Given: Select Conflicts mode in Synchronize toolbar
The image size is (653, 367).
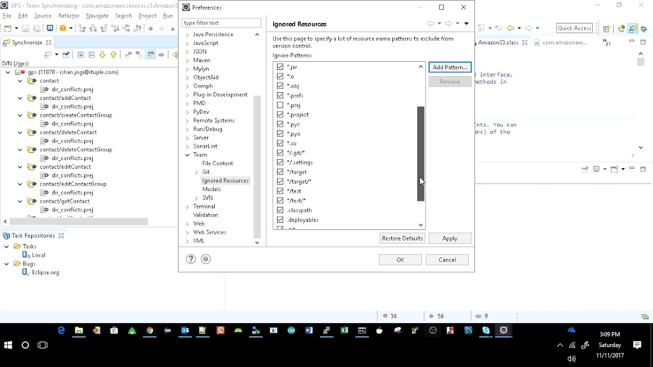Looking at the screenshot, I should point(161,55).
